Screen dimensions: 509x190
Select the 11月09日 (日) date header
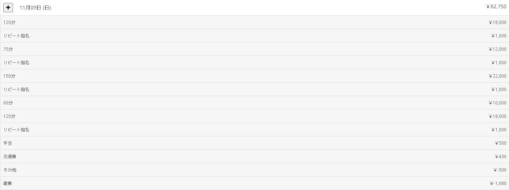pyautogui.click(x=35, y=8)
